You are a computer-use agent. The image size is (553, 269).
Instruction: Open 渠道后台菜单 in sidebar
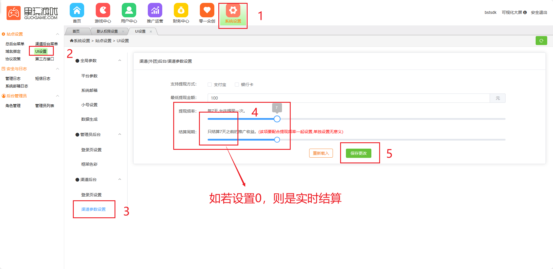[x=47, y=44]
